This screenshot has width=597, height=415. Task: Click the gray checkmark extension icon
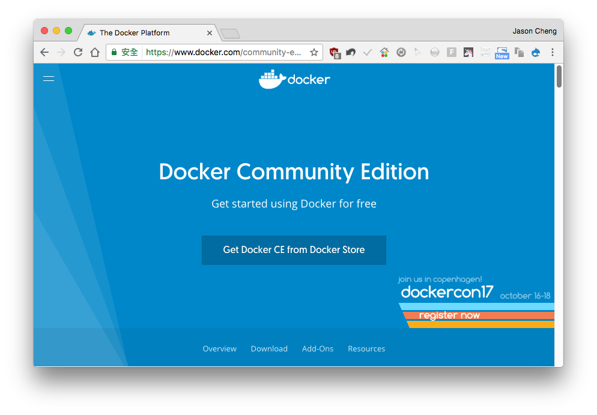tap(368, 52)
